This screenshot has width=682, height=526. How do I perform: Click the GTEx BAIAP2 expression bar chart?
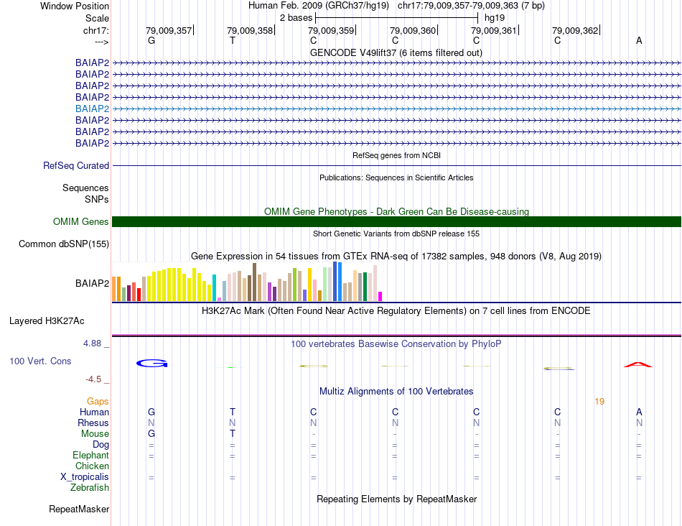[247, 282]
